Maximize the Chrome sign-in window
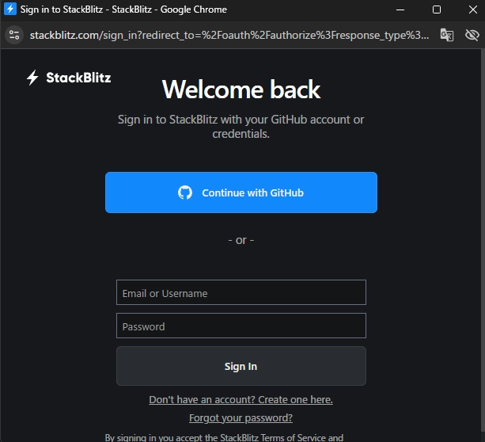Screen dimensions: 485x442 (437, 10)
